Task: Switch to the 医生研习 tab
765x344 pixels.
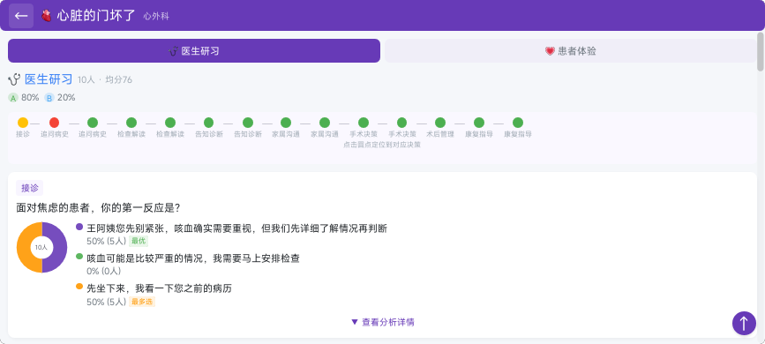Action: 194,51
